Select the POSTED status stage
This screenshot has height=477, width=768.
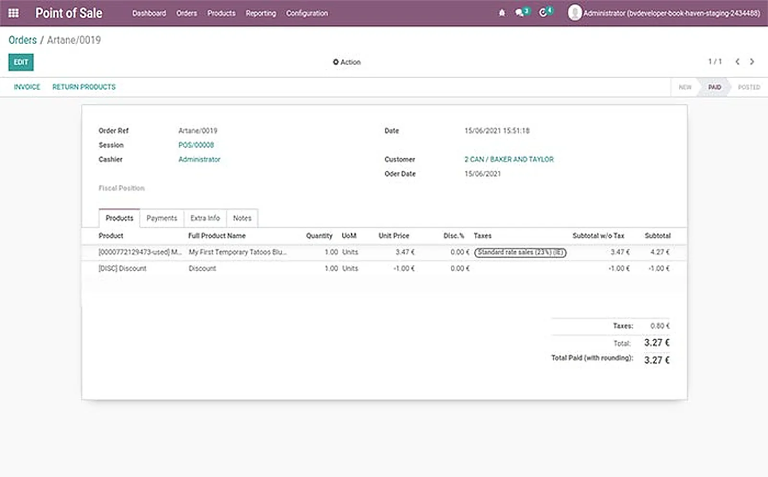(x=749, y=87)
